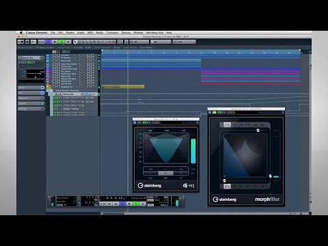Click the blue bypass icon in dj-eq window toolbar
Viewport: 328px width, 246px height.
tap(135, 122)
